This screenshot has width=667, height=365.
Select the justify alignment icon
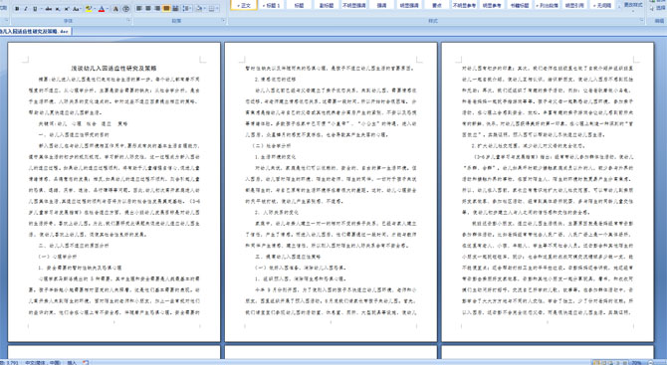coord(166,9)
